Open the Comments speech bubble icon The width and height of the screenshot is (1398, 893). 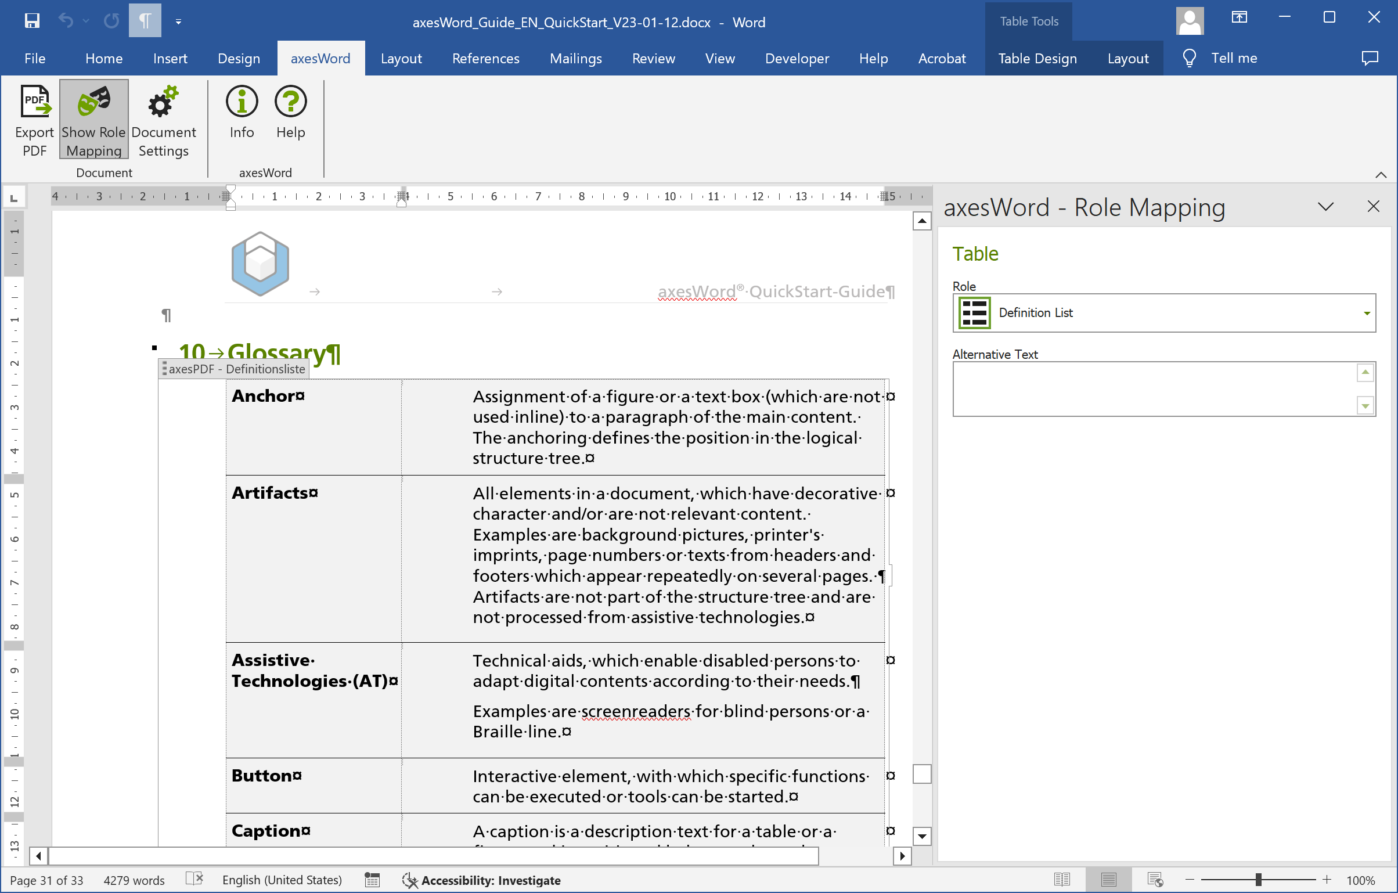point(1370,58)
